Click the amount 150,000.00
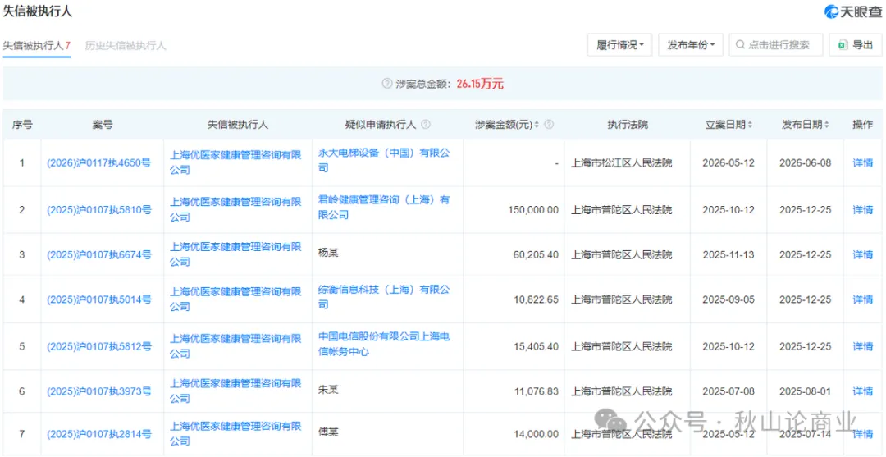This screenshot has height=457, width=886. (533, 209)
